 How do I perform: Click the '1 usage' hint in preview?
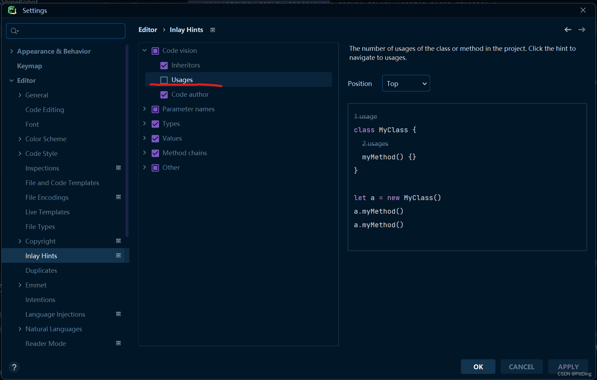pyautogui.click(x=365, y=116)
